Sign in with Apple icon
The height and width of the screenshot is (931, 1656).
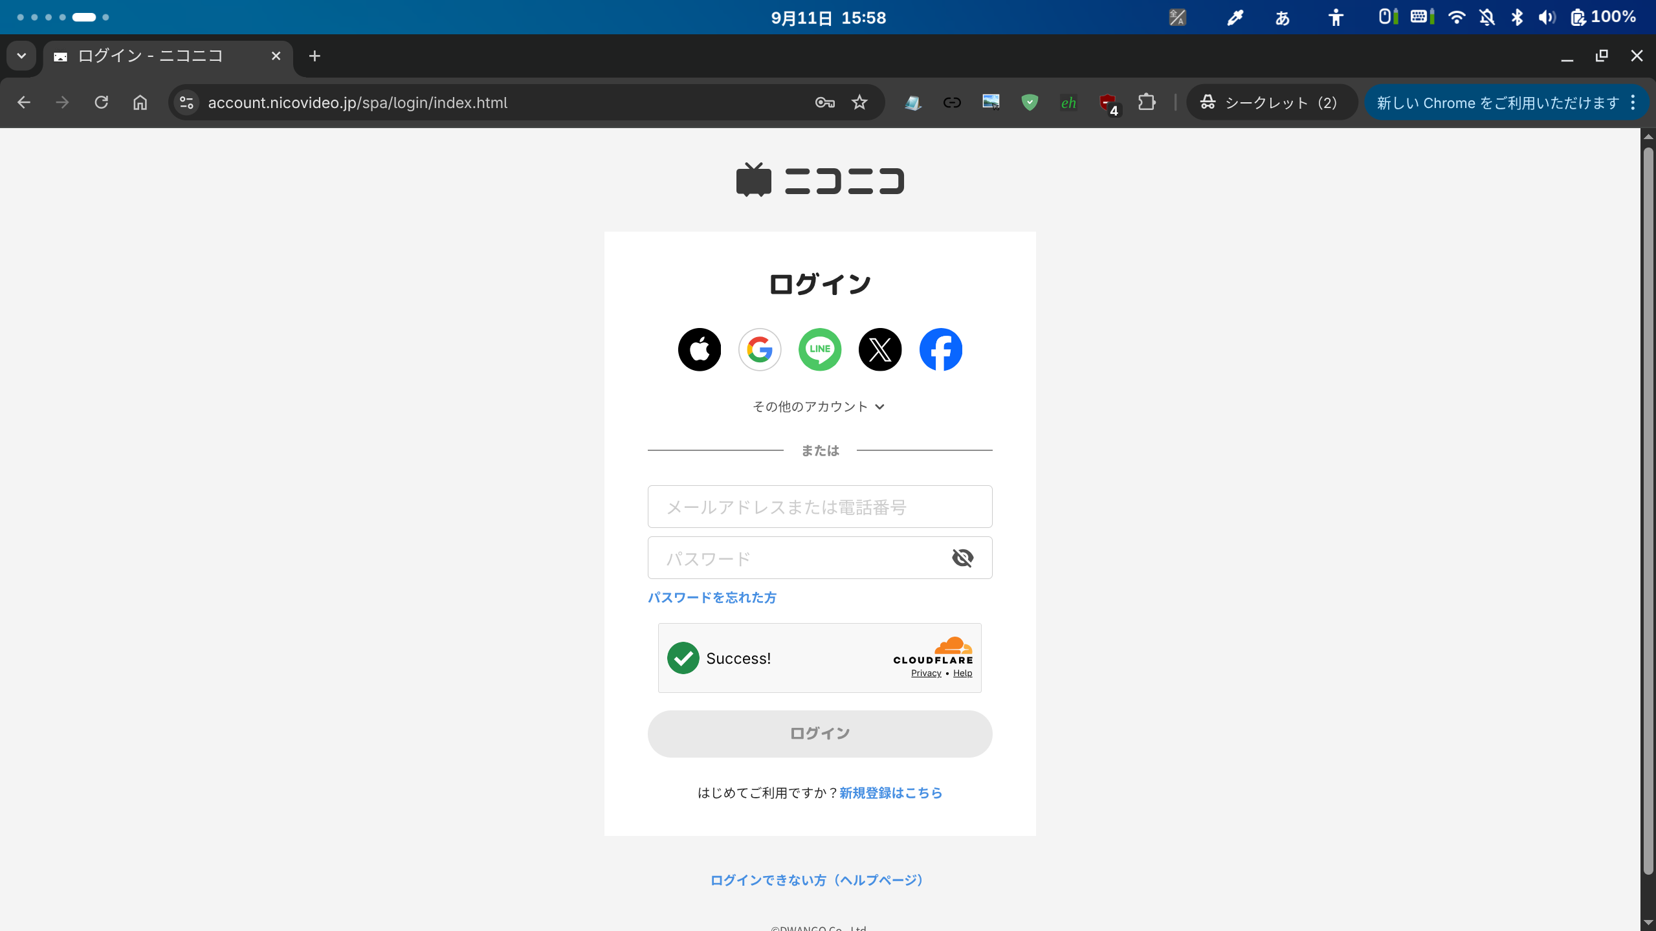click(699, 349)
